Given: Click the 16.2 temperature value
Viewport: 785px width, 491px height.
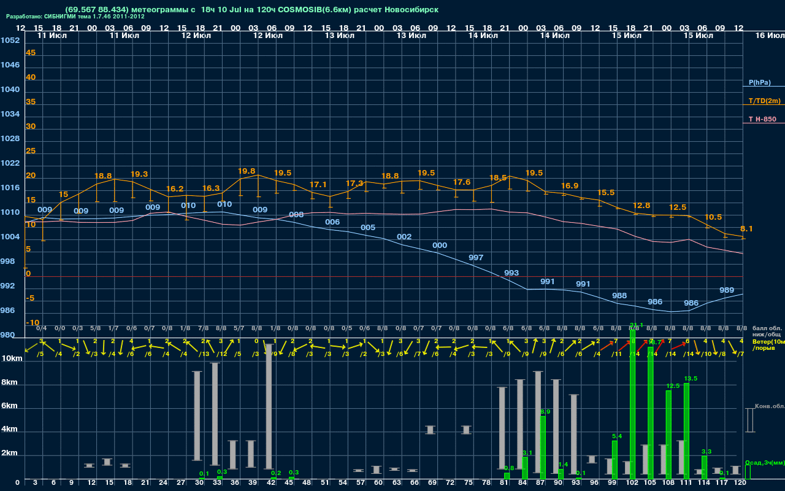Looking at the screenshot, I should point(175,189).
